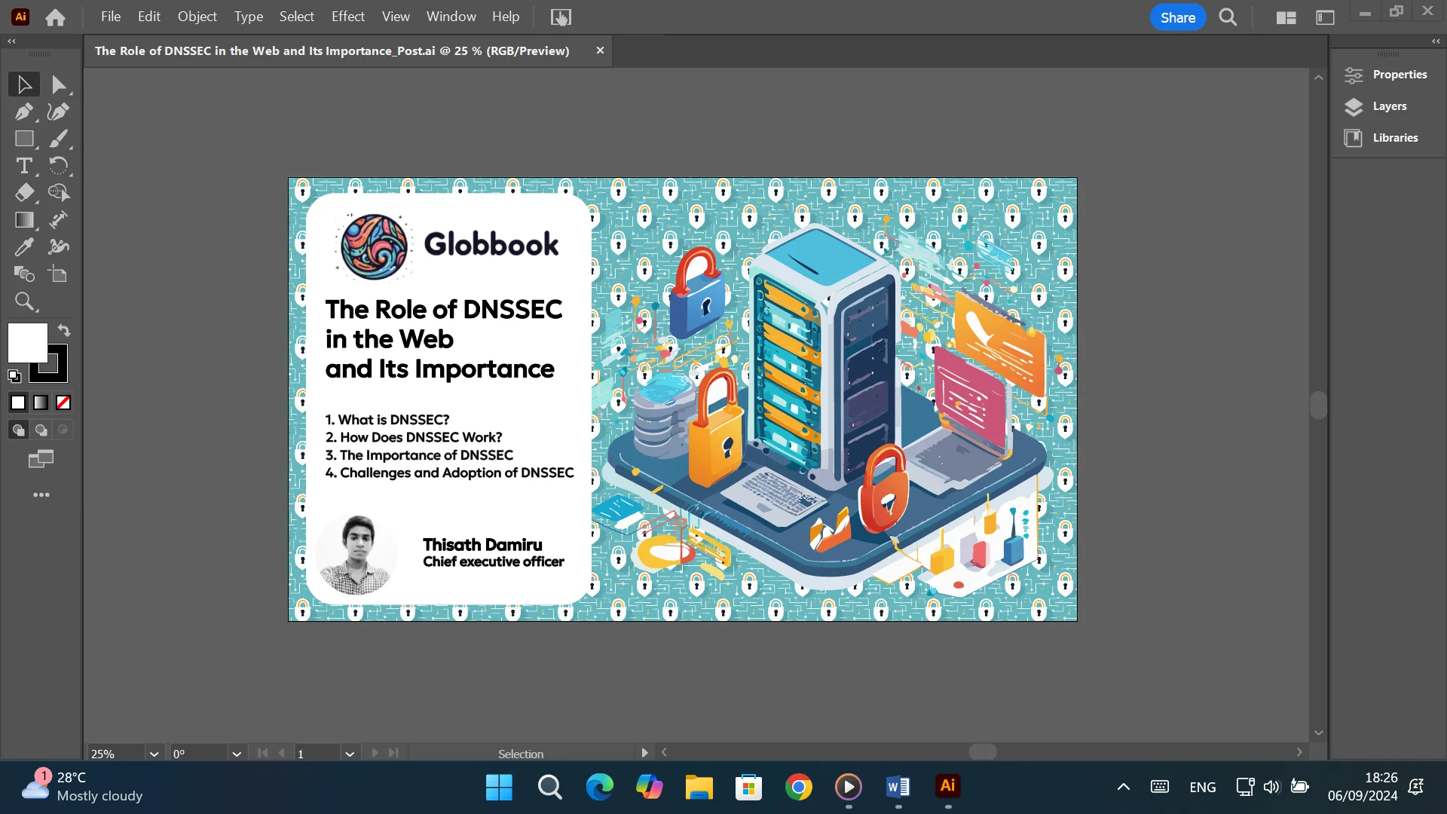Click the white Fill color swatch
Screen dimensions: 1447x814
click(26, 341)
